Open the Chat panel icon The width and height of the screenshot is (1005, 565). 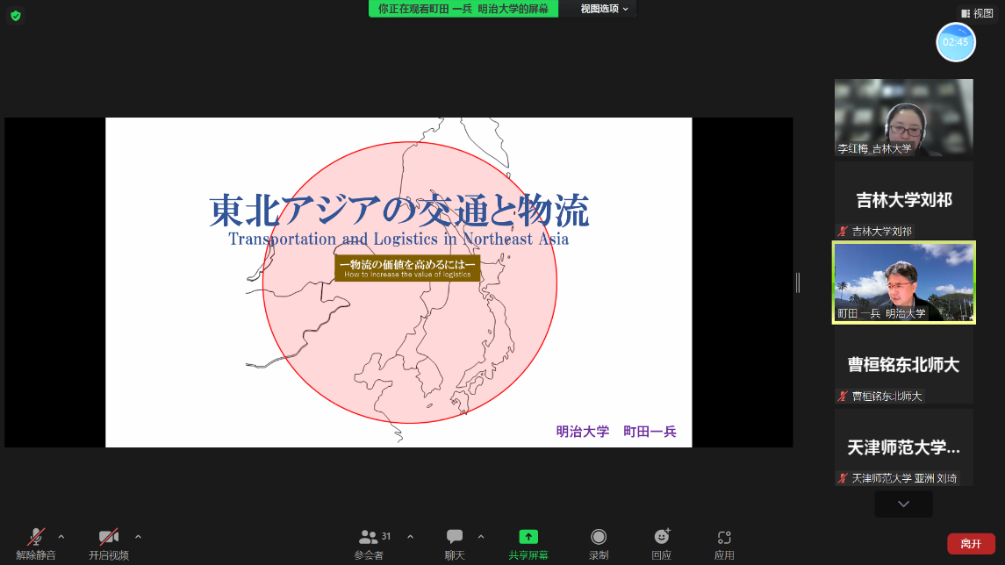click(x=454, y=537)
